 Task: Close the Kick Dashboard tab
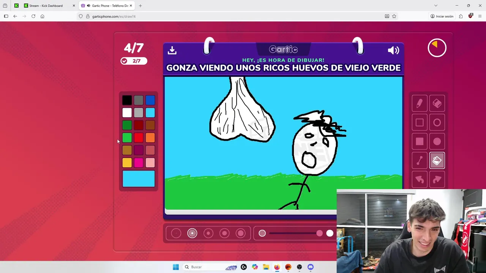[74, 6]
